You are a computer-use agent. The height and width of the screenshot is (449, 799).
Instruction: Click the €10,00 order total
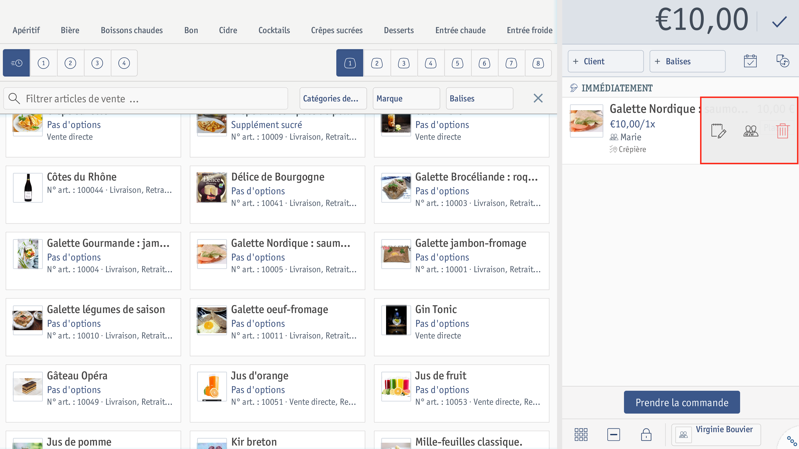(701, 19)
